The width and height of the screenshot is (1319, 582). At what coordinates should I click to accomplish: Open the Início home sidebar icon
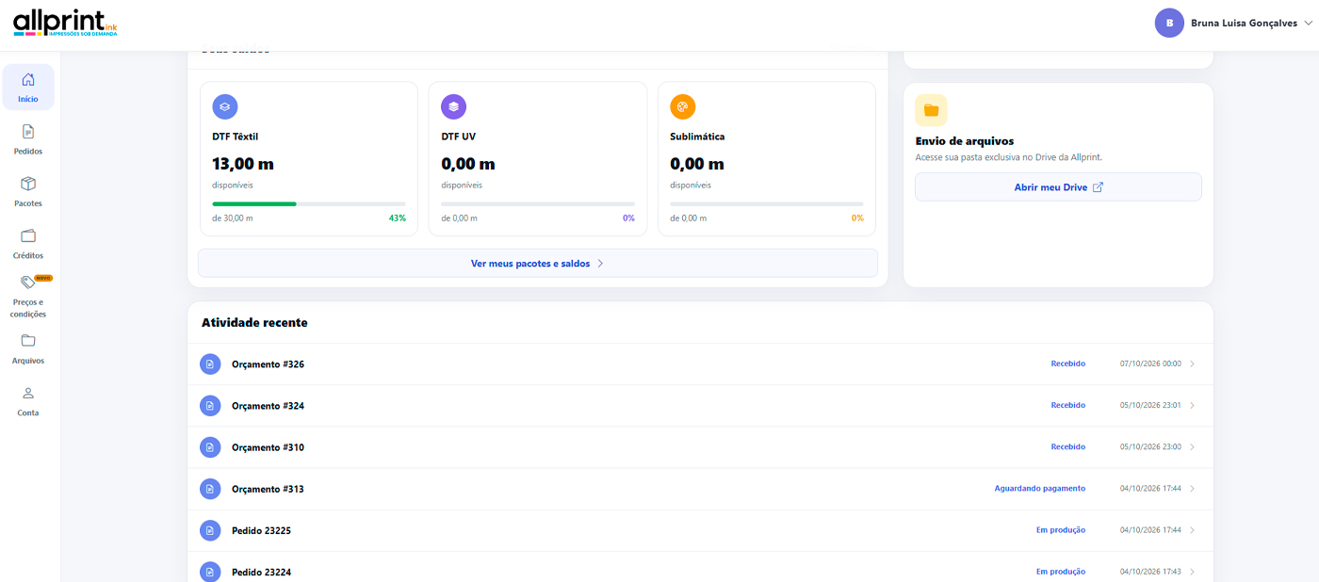click(x=28, y=79)
